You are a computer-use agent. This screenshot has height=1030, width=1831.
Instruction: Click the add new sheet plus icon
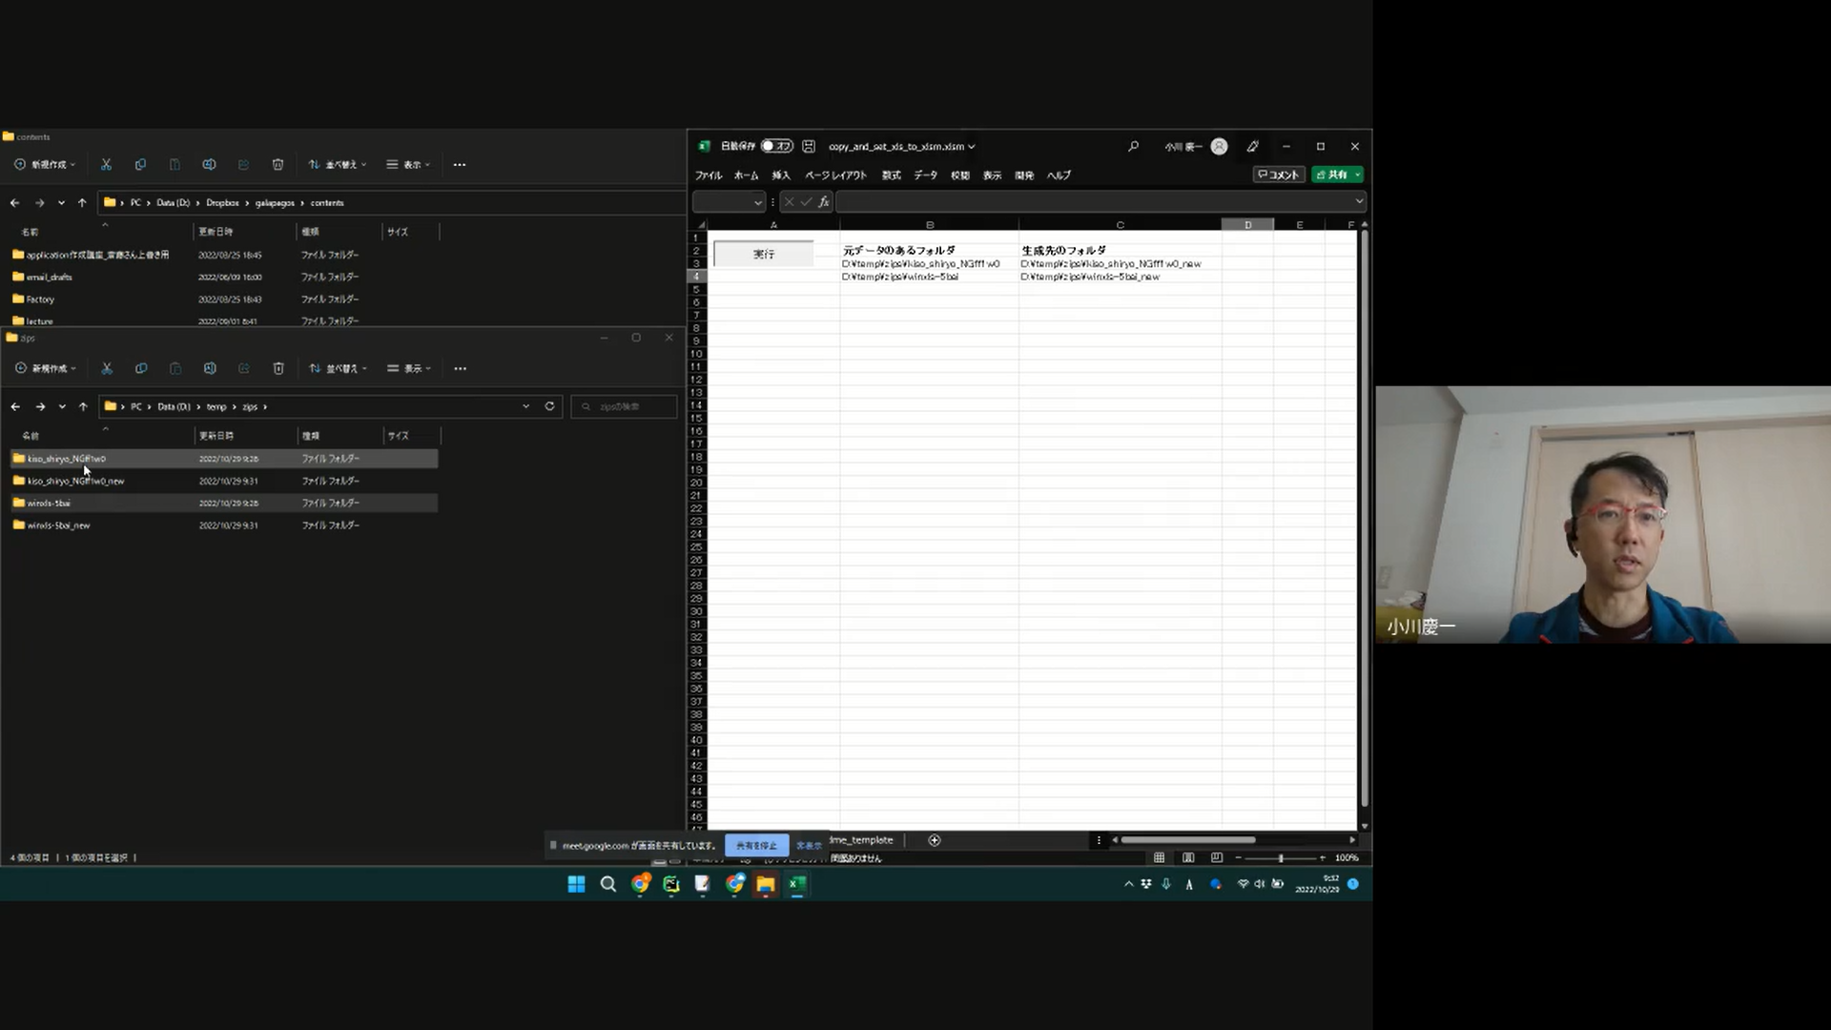(935, 840)
